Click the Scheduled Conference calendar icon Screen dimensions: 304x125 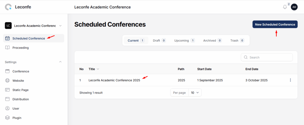[7, 38]
